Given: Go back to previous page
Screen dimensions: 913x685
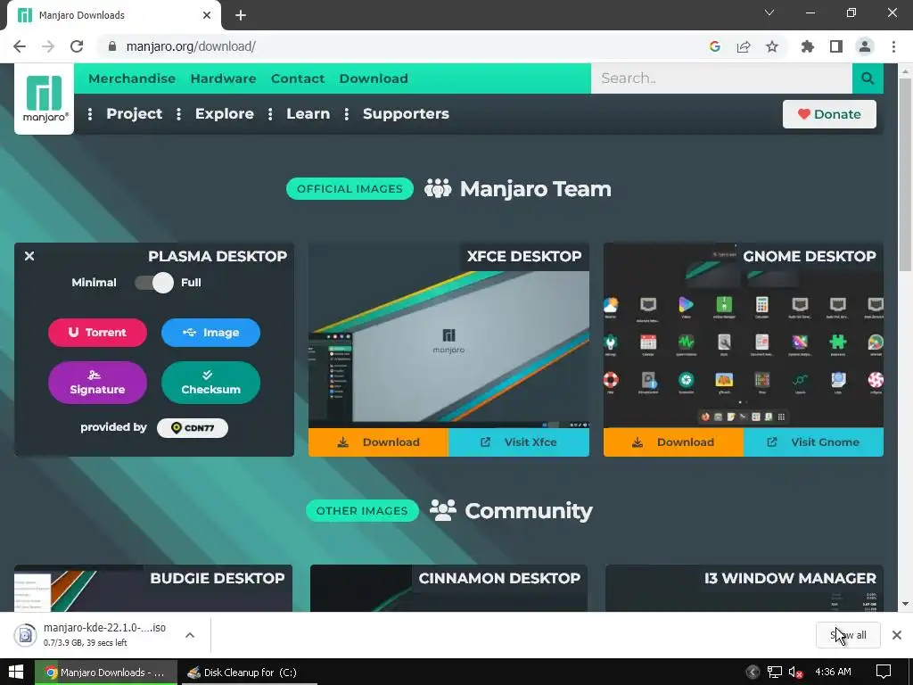Looking at the screenshot, I should [x=20, y=46].
